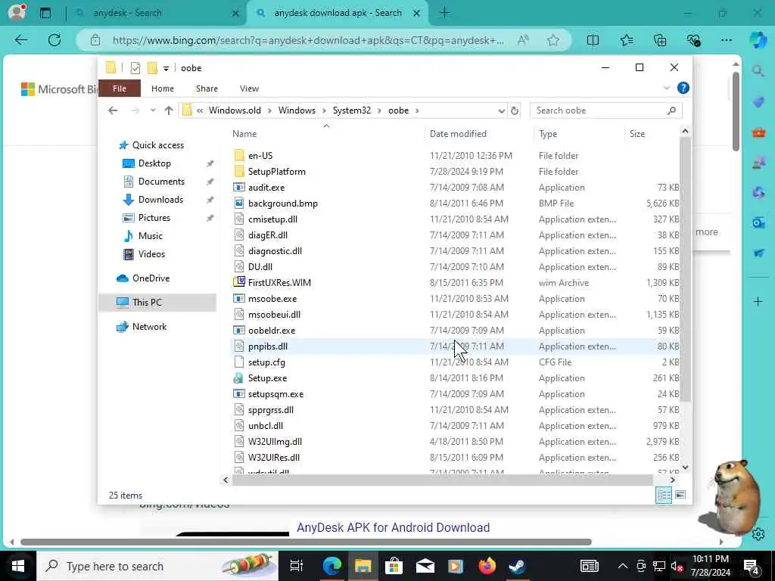Select the background.bmp file
This screenshot has width=775, height=581.
pos(283,204)
